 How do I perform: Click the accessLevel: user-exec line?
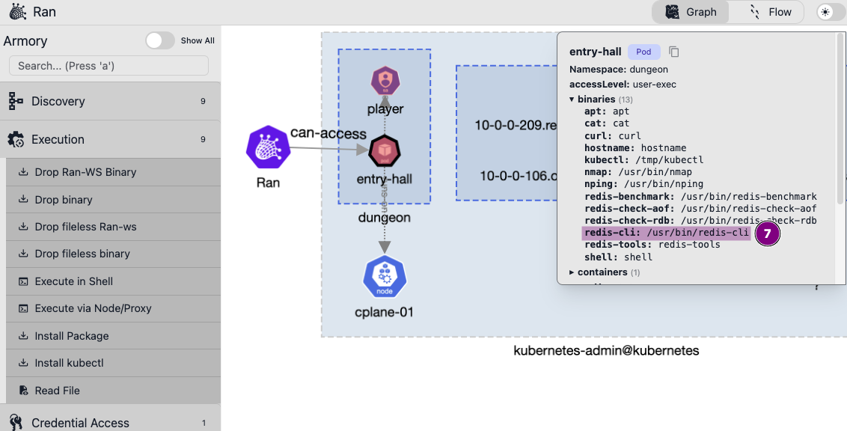pyautogui.click(x=623, y=85)
